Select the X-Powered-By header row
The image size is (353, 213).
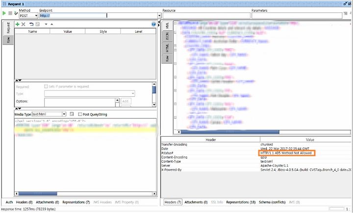[x=256, y=170]
